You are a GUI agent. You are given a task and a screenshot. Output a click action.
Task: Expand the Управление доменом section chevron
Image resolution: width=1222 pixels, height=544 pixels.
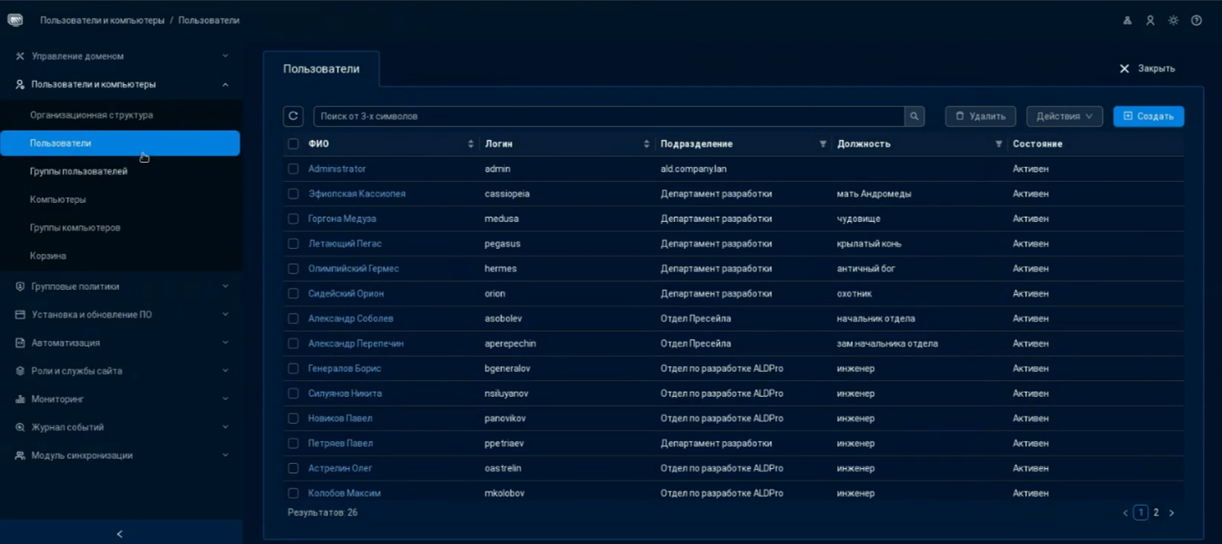point(225,56)
